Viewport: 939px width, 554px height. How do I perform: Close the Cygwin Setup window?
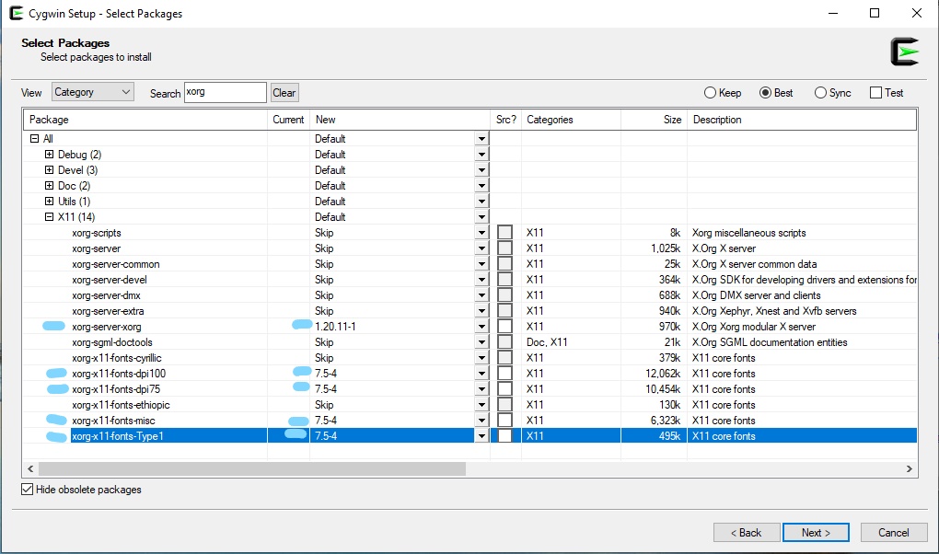[x=916, y=13]
